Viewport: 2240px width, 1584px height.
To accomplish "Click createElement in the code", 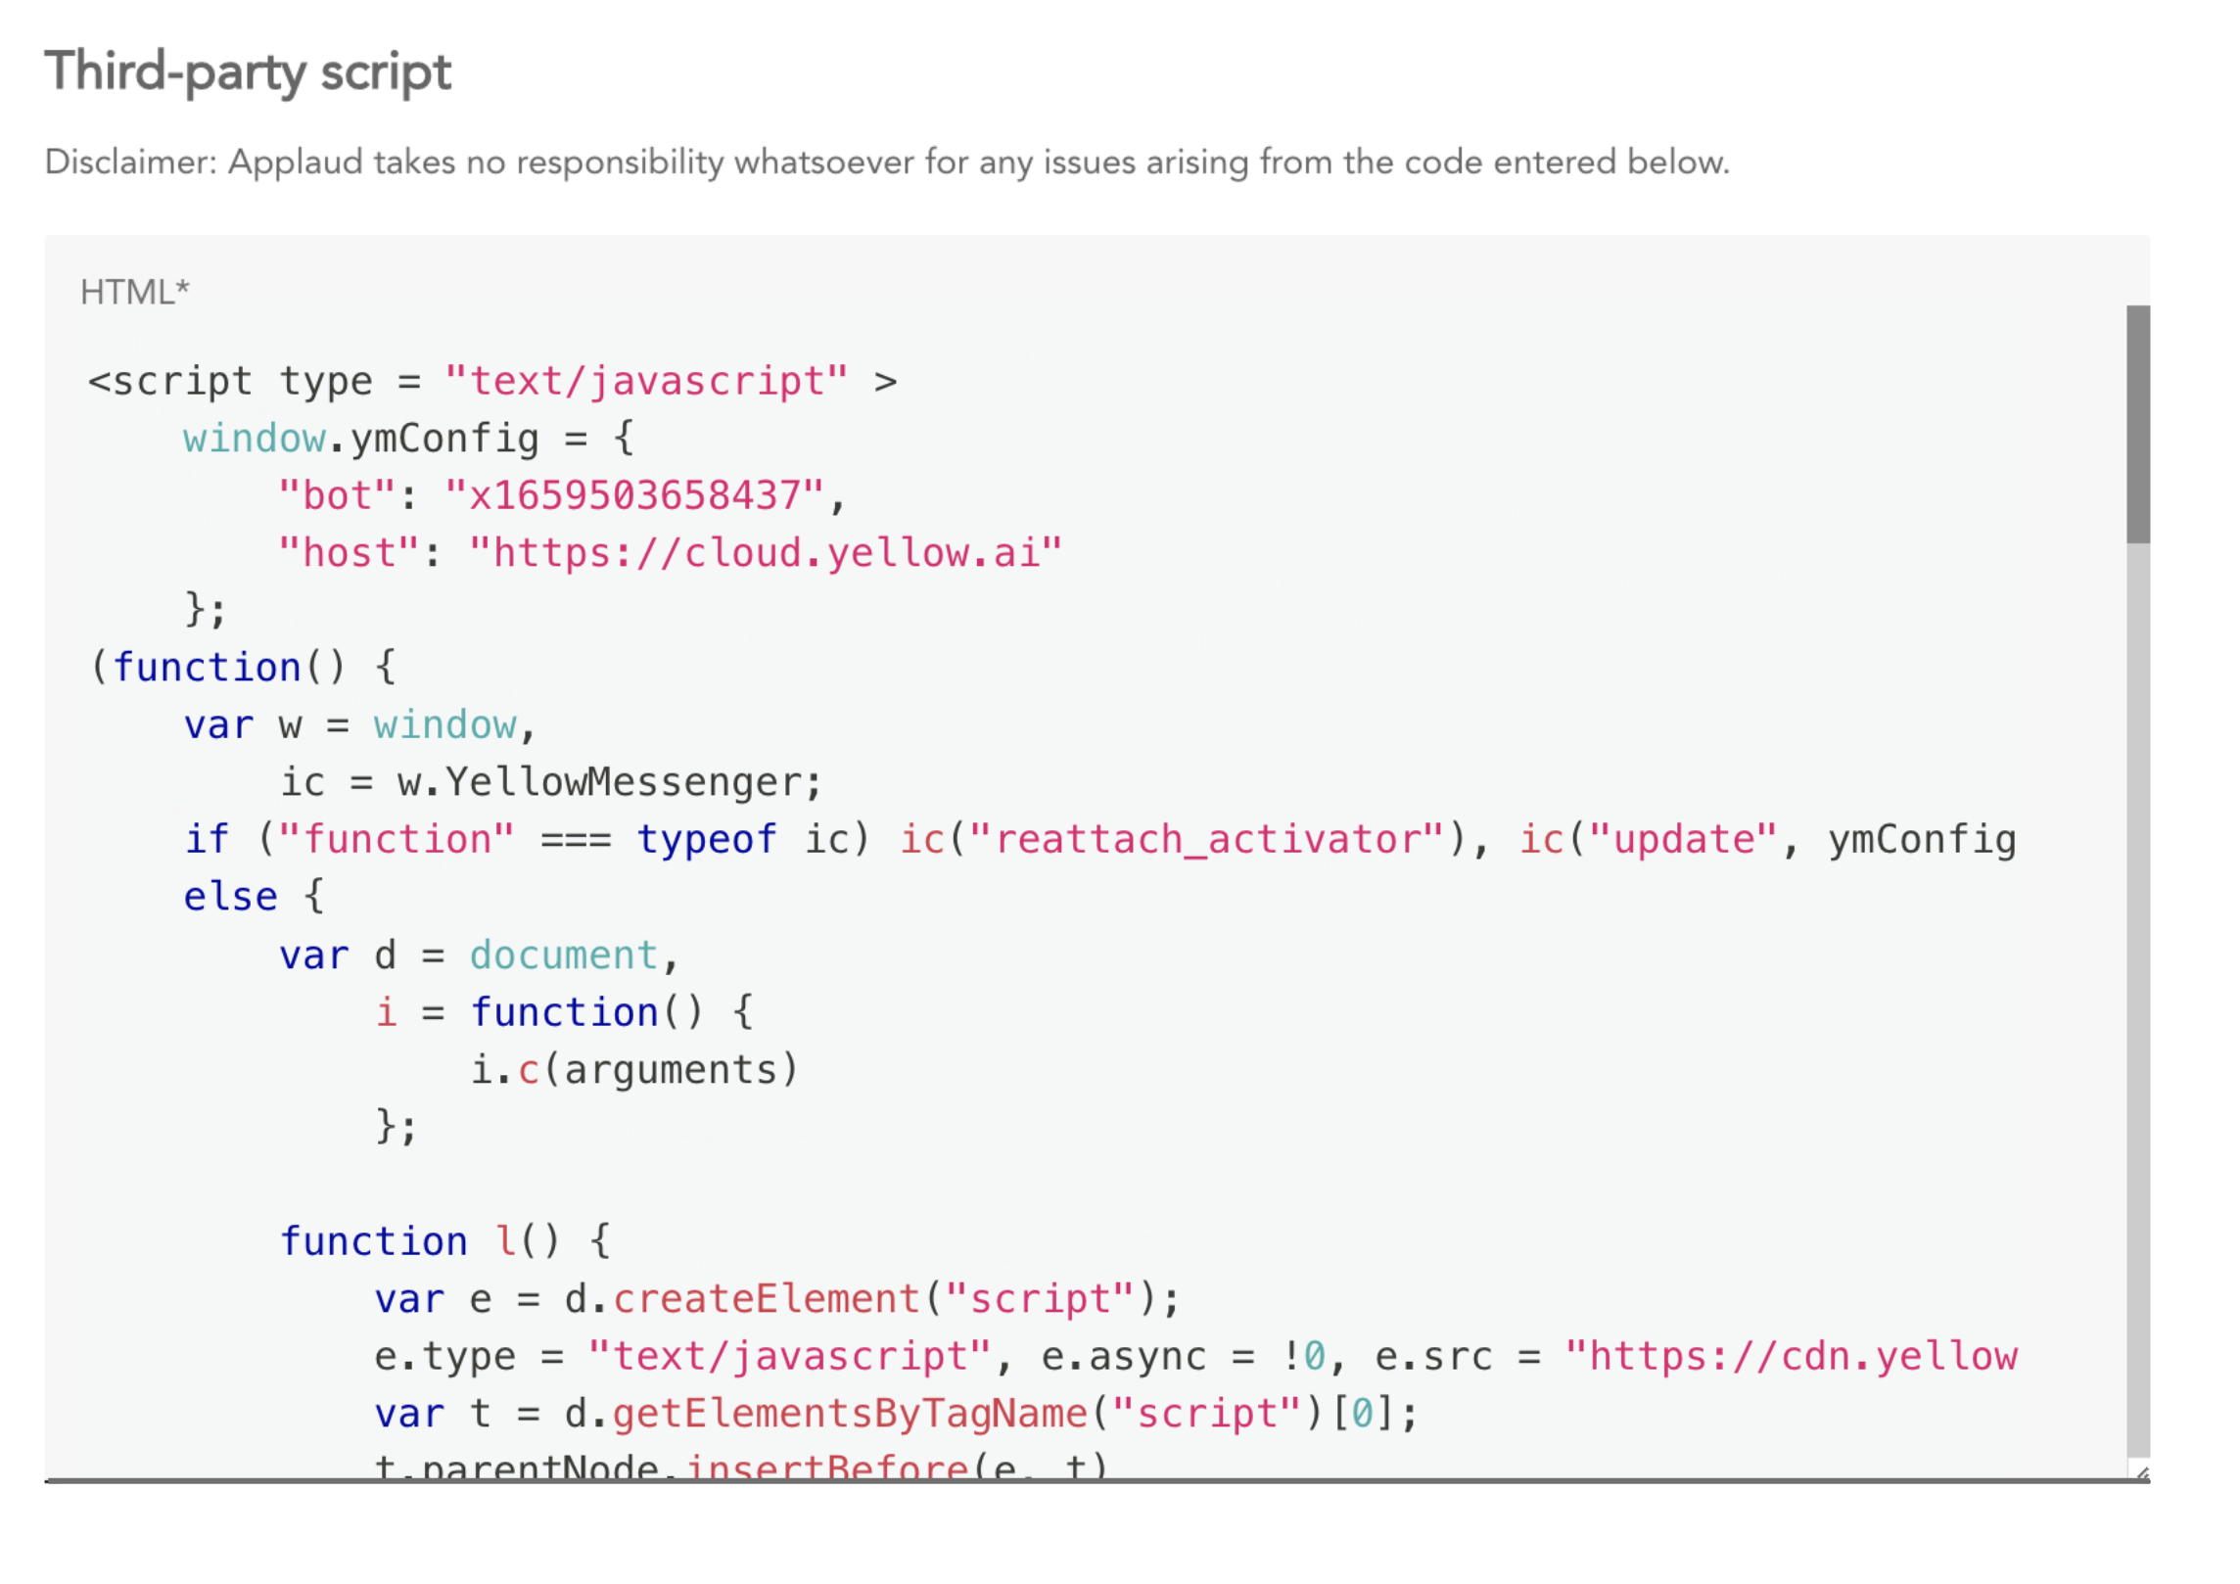I will point(766,1299).
